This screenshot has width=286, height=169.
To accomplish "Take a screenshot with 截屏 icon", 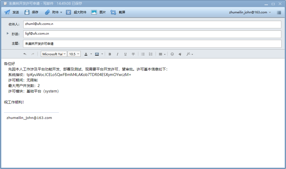I will tap(113, 12).
